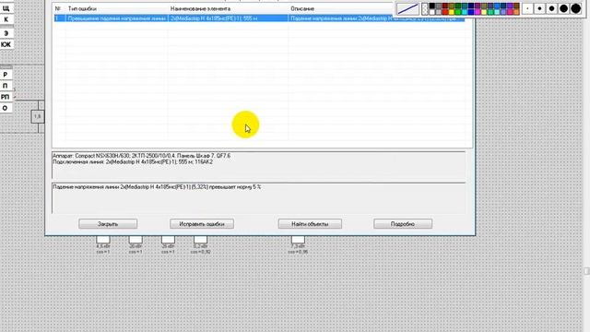The height and width of the screenshot is (332, 590).
Task: Choose the second largest pen size
Action: click(563, 8)
